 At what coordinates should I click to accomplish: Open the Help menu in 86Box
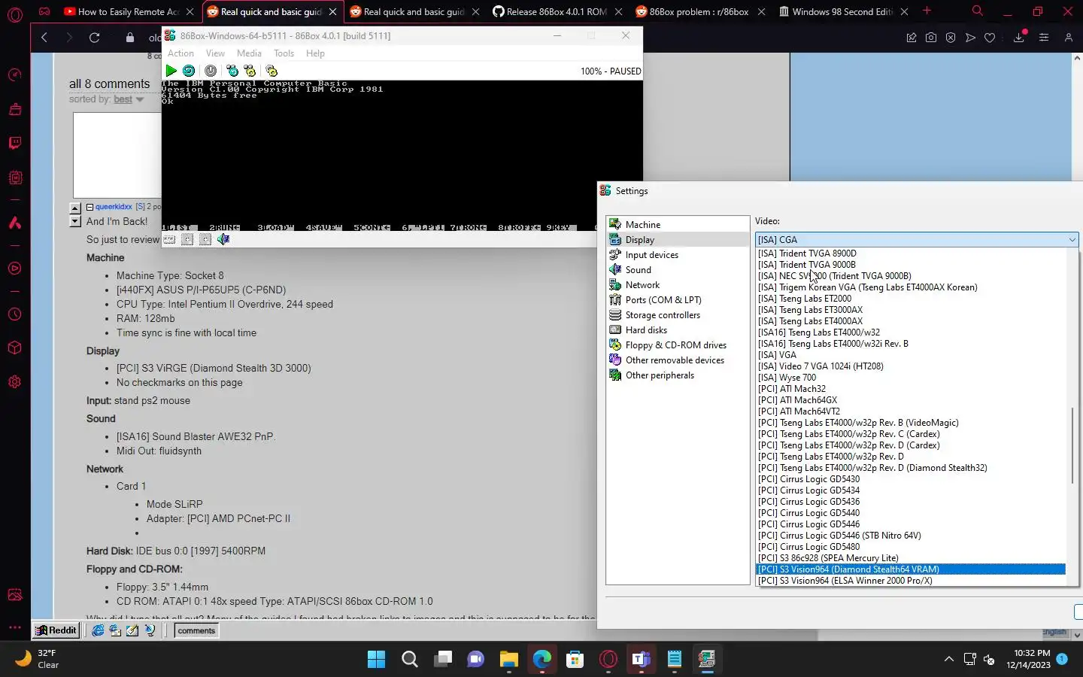point(315,53)
